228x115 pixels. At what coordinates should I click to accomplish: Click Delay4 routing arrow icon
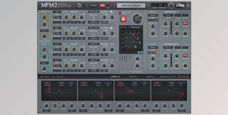tap(65, 60)
